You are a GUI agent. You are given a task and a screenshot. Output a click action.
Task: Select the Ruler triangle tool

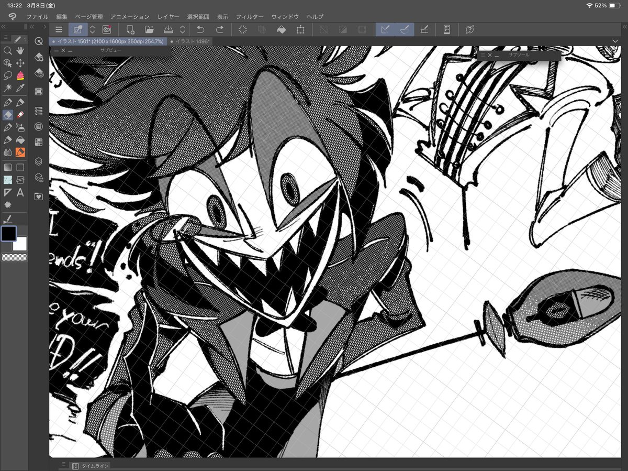pyautogui.click(x=8, y=192)
